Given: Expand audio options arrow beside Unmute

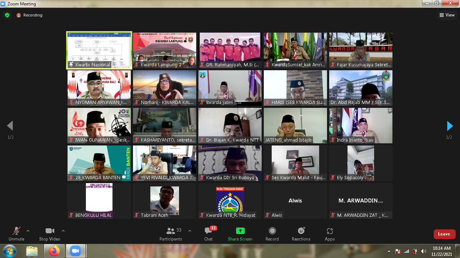Looking at the screenshot, I should [x=28, y=231].
